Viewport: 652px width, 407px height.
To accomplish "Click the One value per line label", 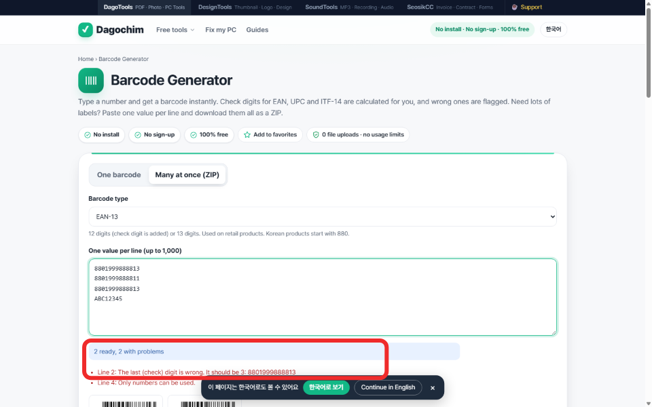I will pyautogui.click(x=134, y=250).
